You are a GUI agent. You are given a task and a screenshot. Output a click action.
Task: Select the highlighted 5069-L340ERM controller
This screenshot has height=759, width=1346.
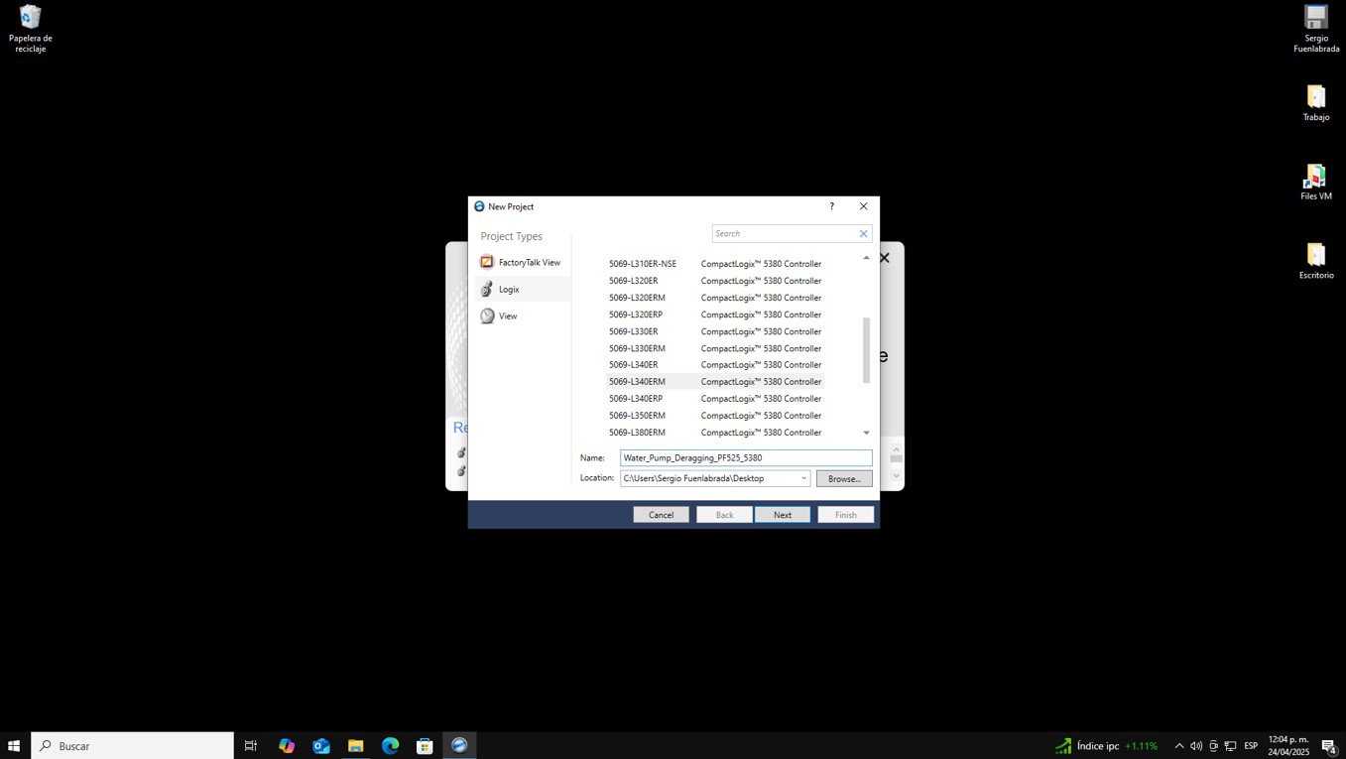pyautogui.click(x=715, y=381)
